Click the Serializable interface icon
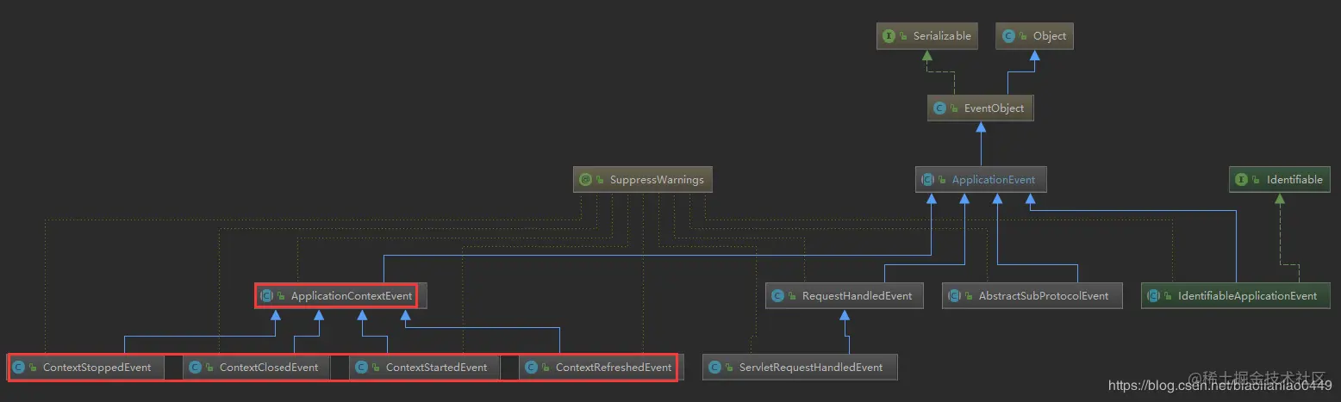Screen dimensions: 1341x402 point(889,36)
